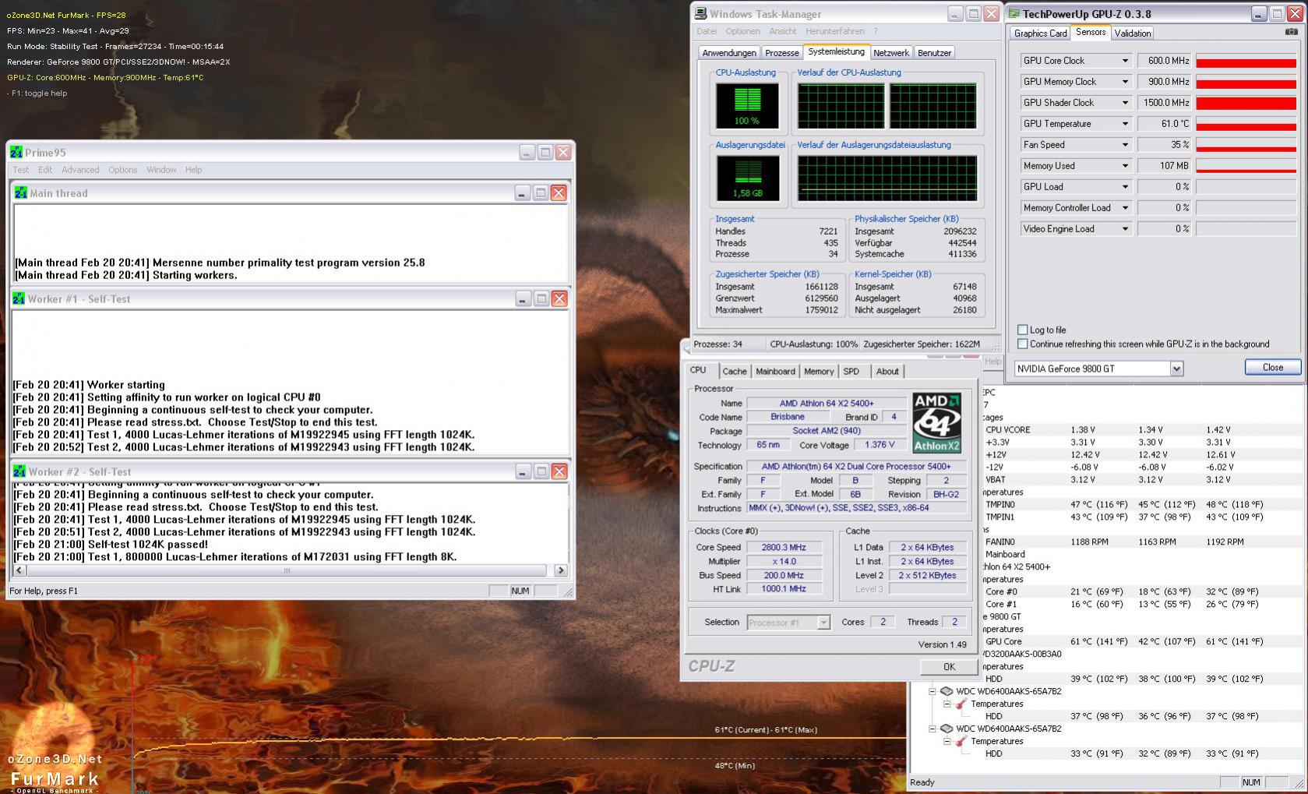Take a GPU-Z screenshot with the camera icon

pos(1291,32)
